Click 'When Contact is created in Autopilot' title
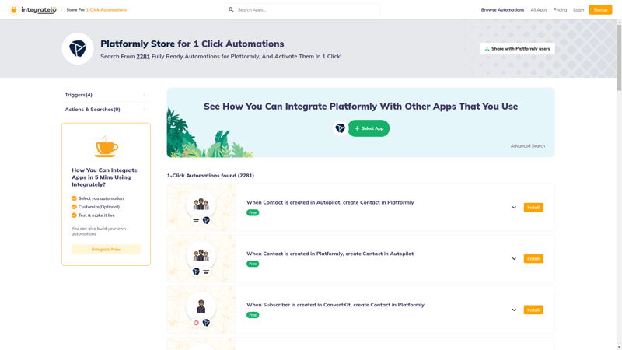 pos(330,202)
